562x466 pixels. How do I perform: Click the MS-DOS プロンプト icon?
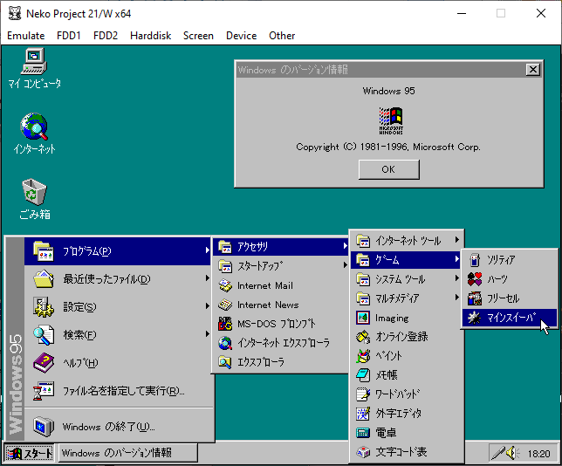coord(225,324)
